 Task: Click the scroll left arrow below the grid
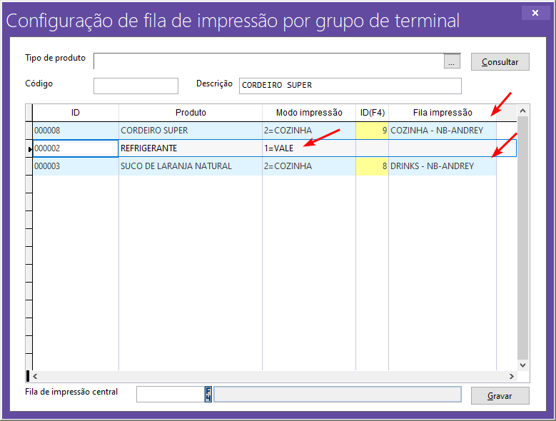point(36,376)
